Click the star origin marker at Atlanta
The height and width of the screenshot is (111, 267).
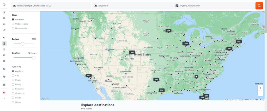click(196, 77)
